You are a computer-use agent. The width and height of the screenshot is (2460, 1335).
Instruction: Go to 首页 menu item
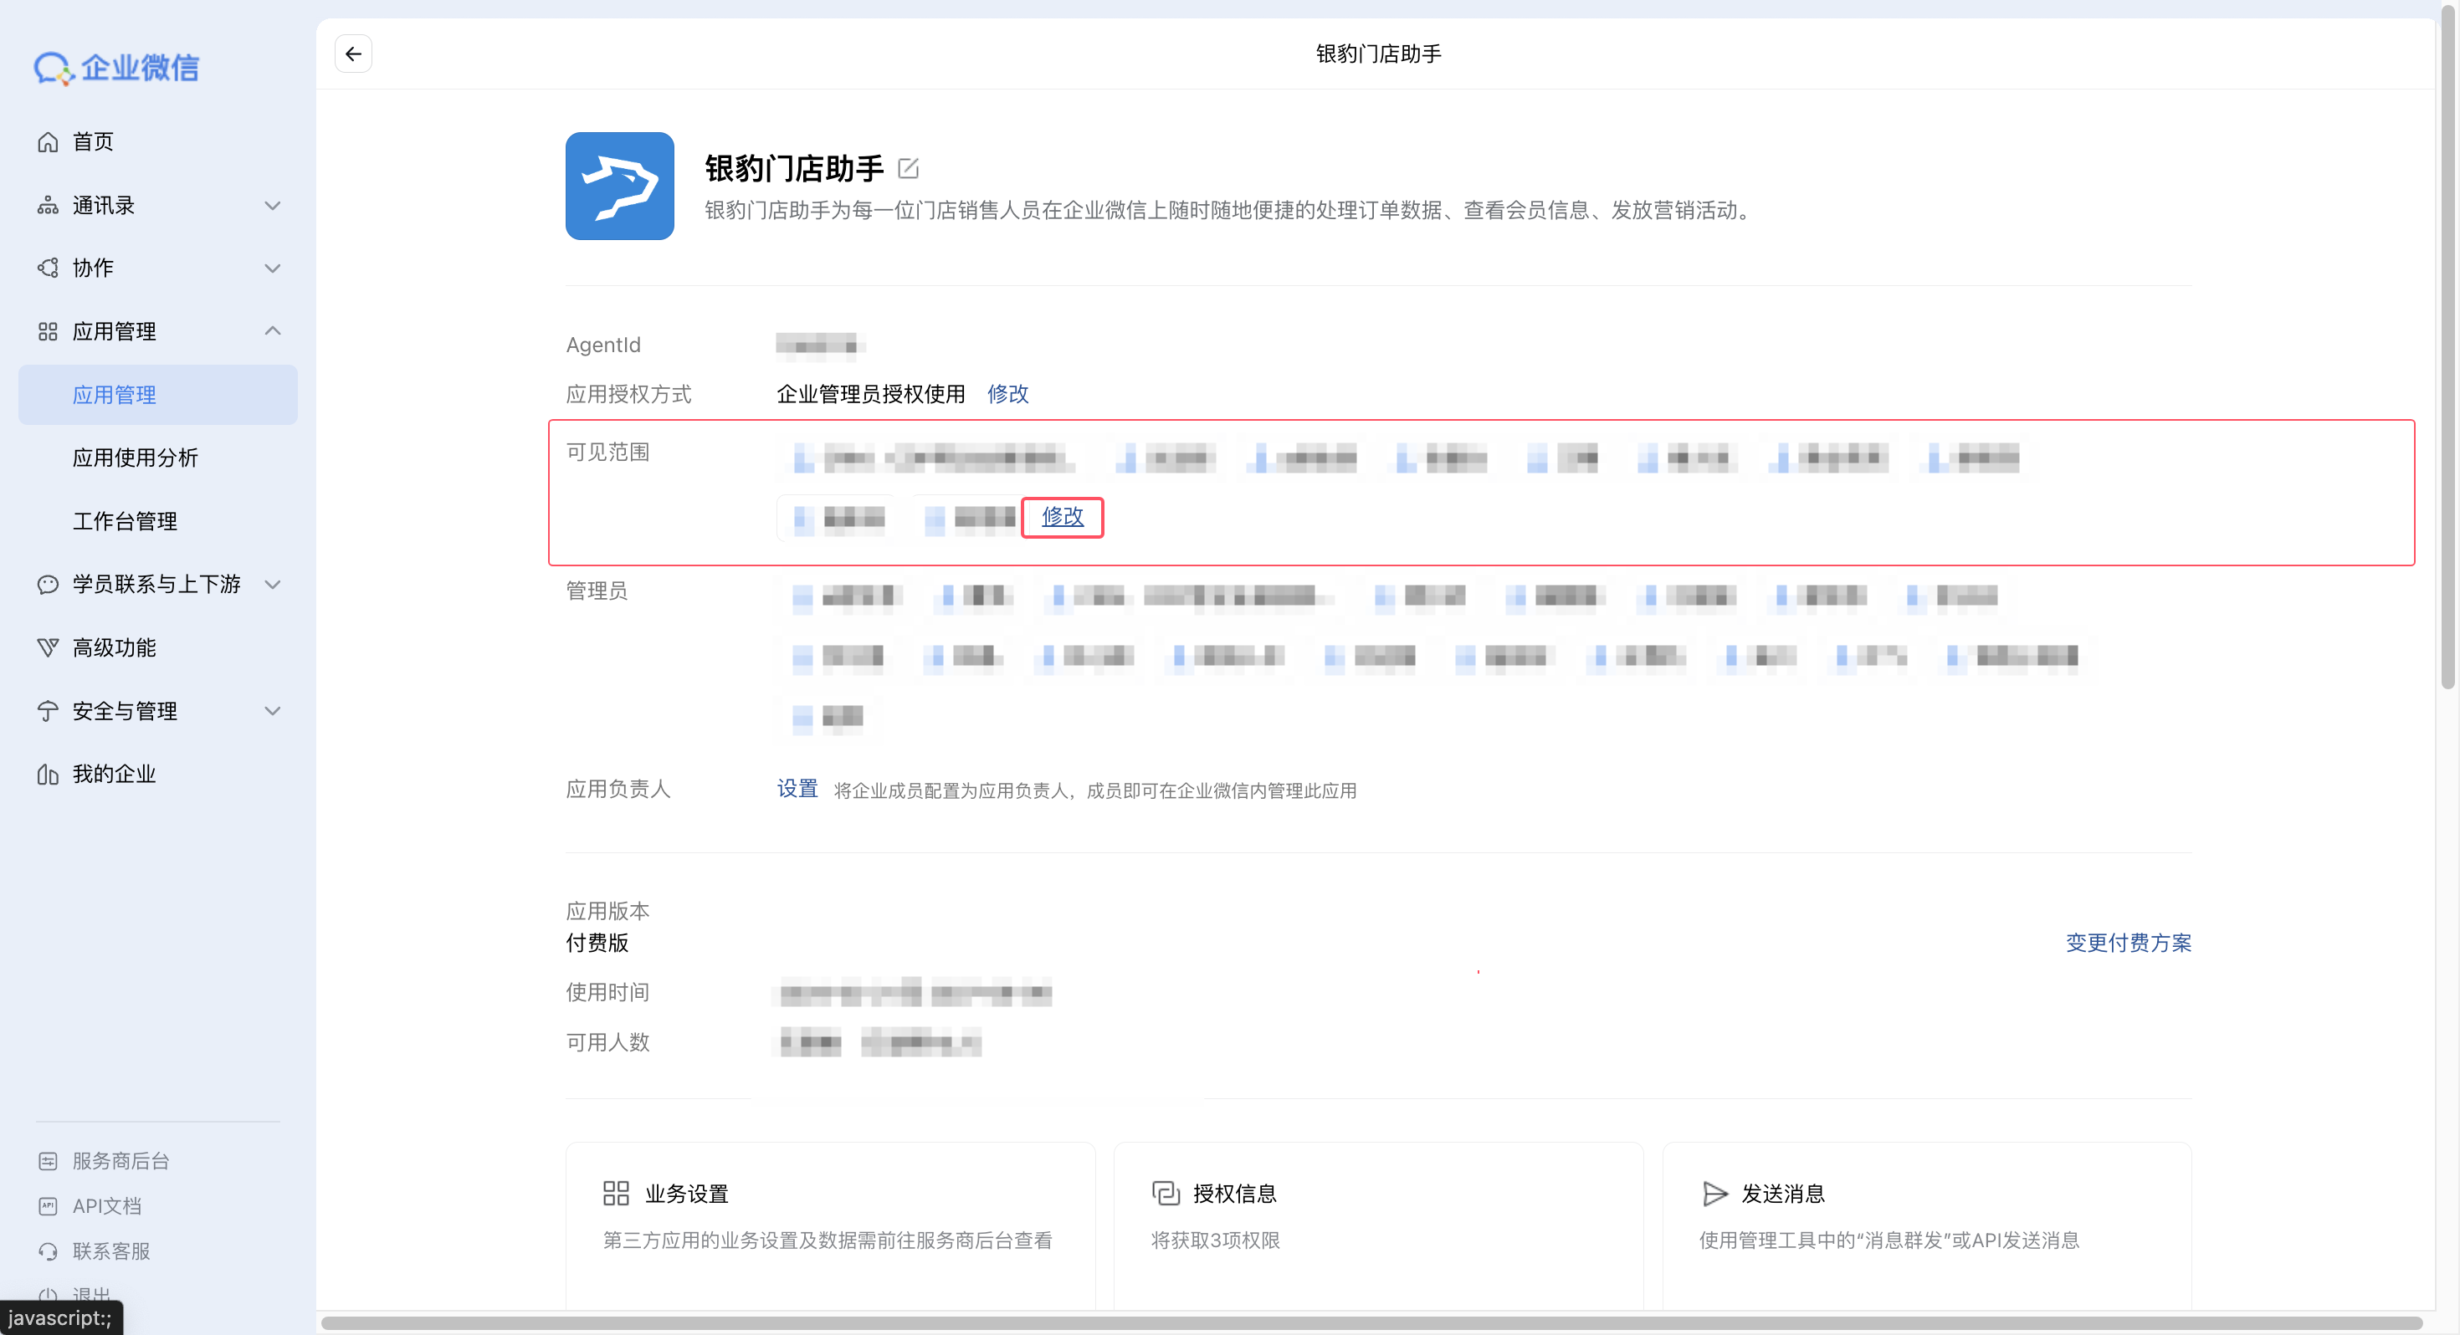click(93, 142)
